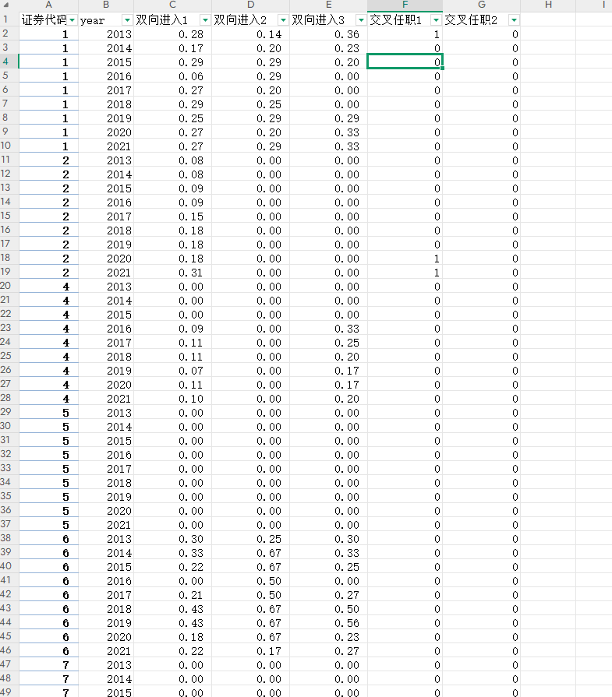The image size is (612, 697).
Task: Select column C header
Action: click(173, 5)
